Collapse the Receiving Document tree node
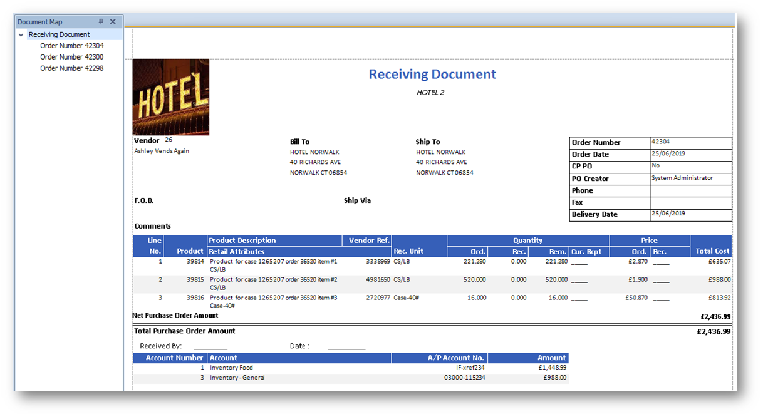Screen dimensions: 763x414 21,35
